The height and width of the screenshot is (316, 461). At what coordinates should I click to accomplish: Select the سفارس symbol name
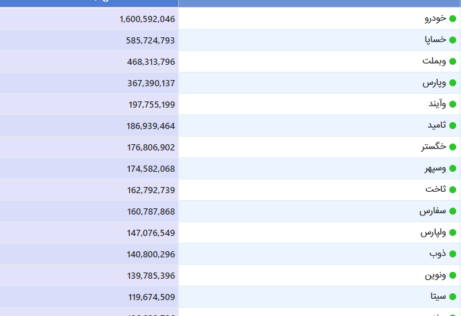point(433,211)
